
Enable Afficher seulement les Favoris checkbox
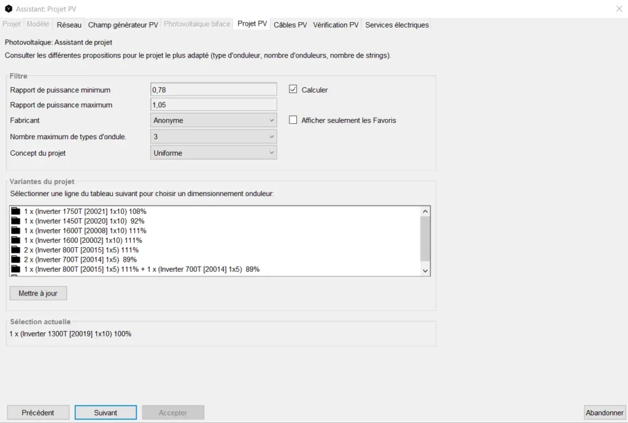pyautogui.click(x=293, y=120)
